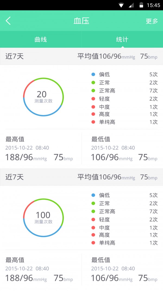Image resolution: width=163 pixels, height=291 pixels.
Task: Tap the battery status icon
Action: click(x=141, y=5)
